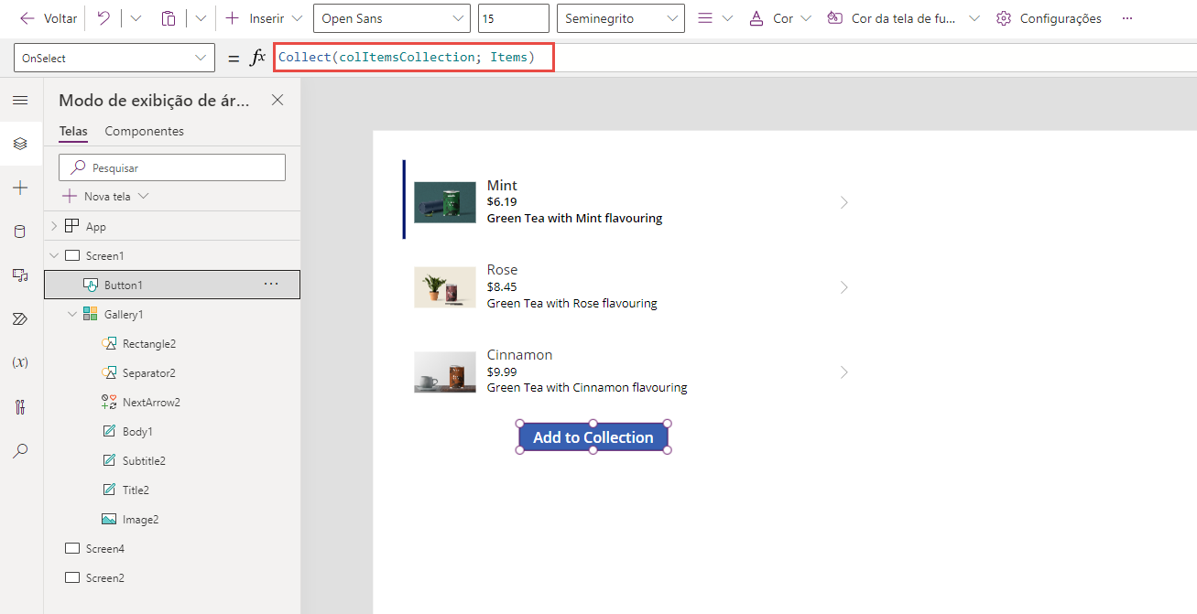The image size is (1197, 614).
Task: Click the Search magnifier in left sidebar
Action: click(20, 450)
